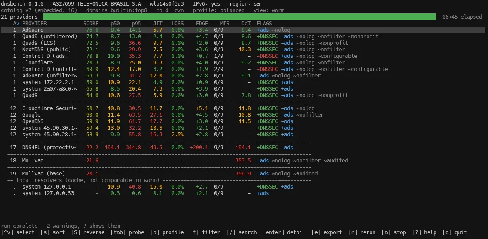Screen dimensions: 488x239
Task: Click the [?] help shortcut
Action: point(424,232)
